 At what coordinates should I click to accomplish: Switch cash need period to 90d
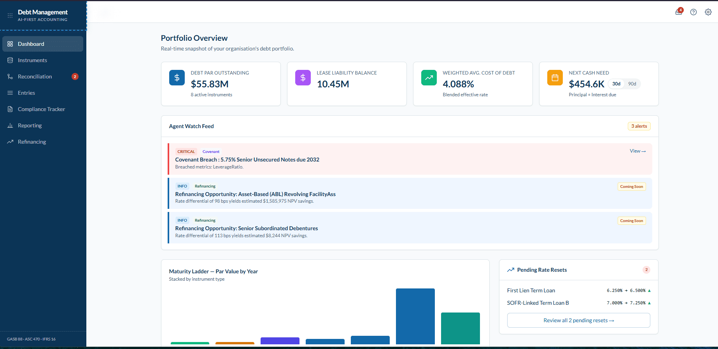632,84
